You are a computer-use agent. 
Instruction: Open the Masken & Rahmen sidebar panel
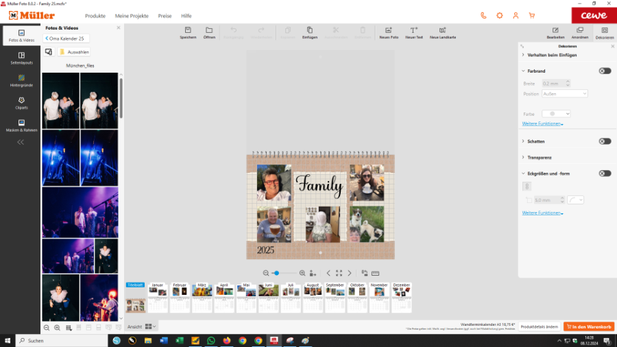[21, 125]
